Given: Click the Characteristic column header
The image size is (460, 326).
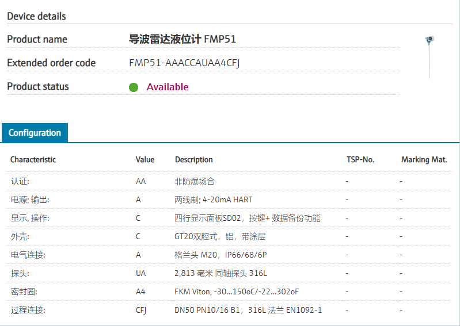Looking at the screenshot, I should tap(33, 159).
